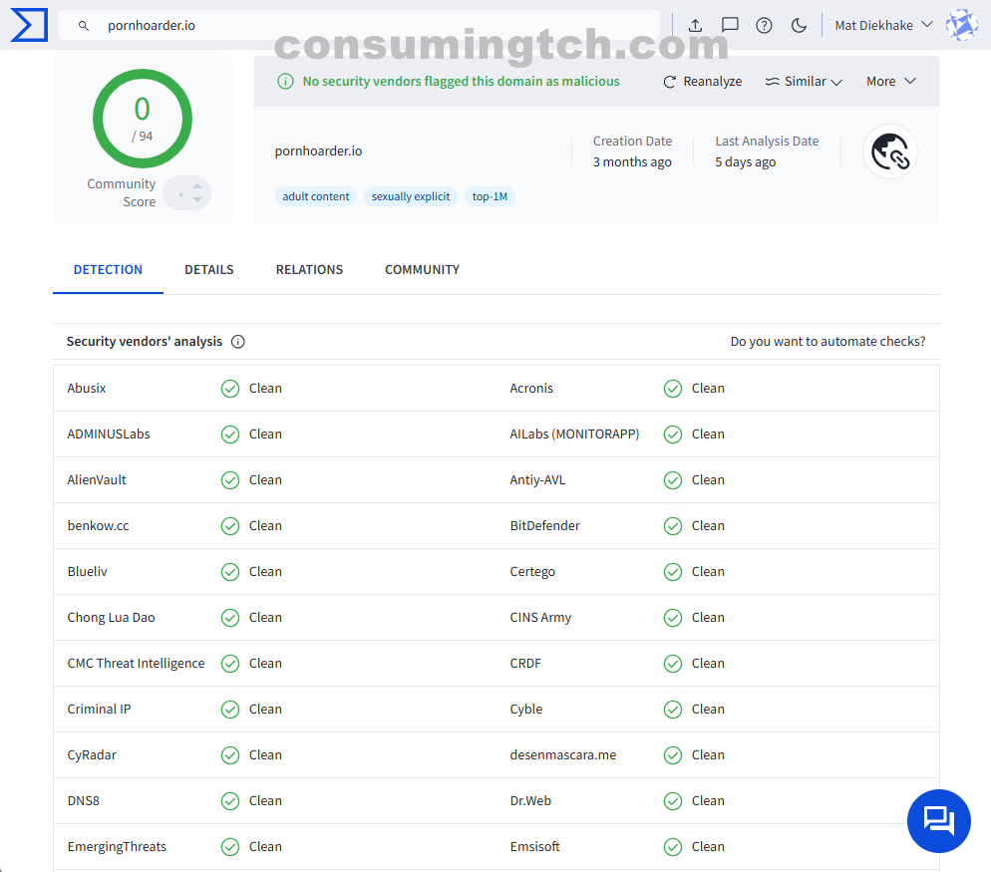The height and width of the screenshot is (872, 991).
Task: Click the upload file icon
Action: click(x=696, y=26)
